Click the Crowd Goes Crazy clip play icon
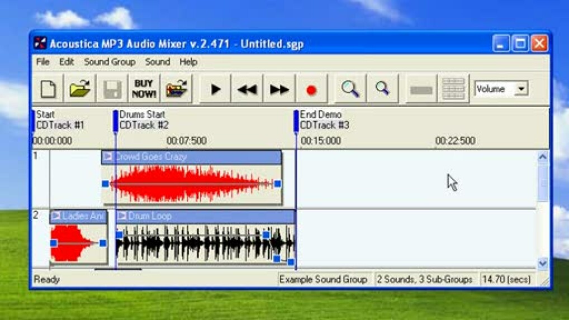Image resolution: width=569 pixels, height=320 pixels. (x=108, y=157)
